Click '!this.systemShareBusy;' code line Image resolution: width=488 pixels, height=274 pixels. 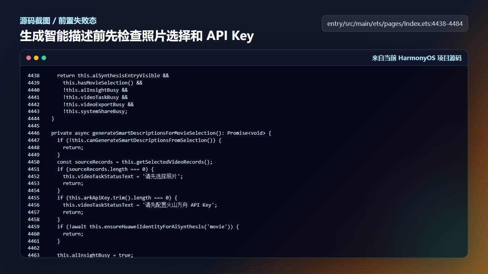95,112
